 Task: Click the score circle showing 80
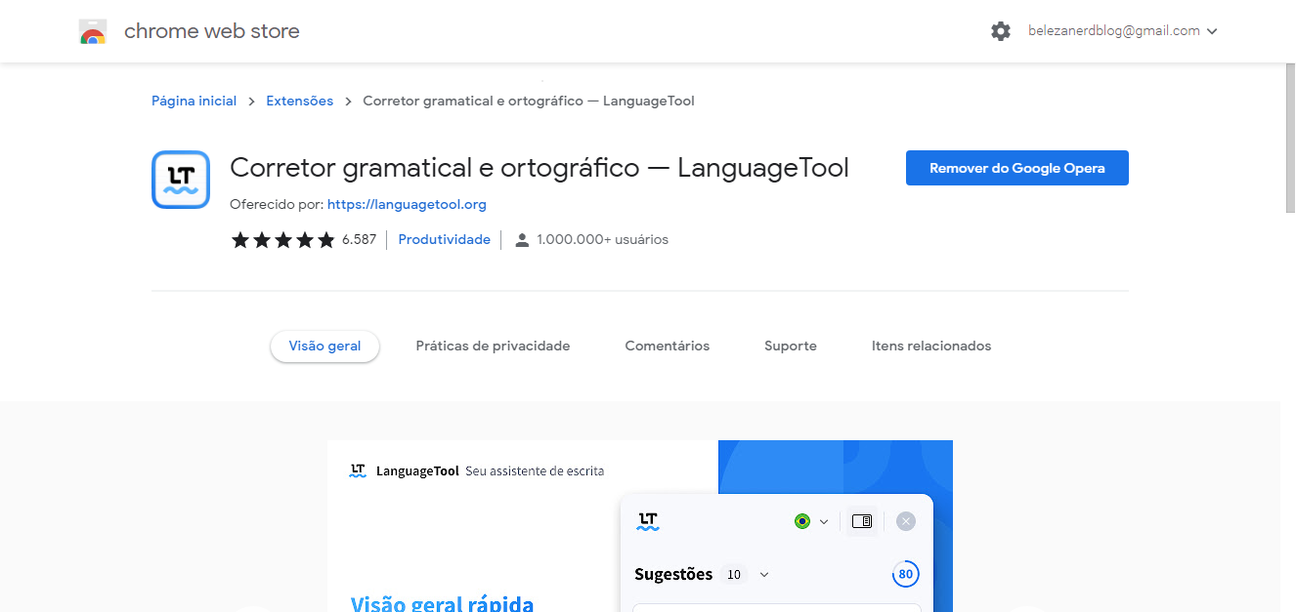point(906,574)
